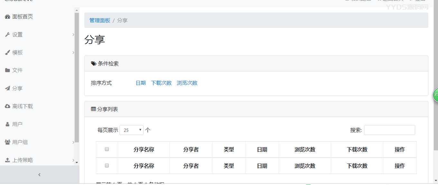
Task: Tick the select-all checkbox in the top header row
Action: pos(107,149)
